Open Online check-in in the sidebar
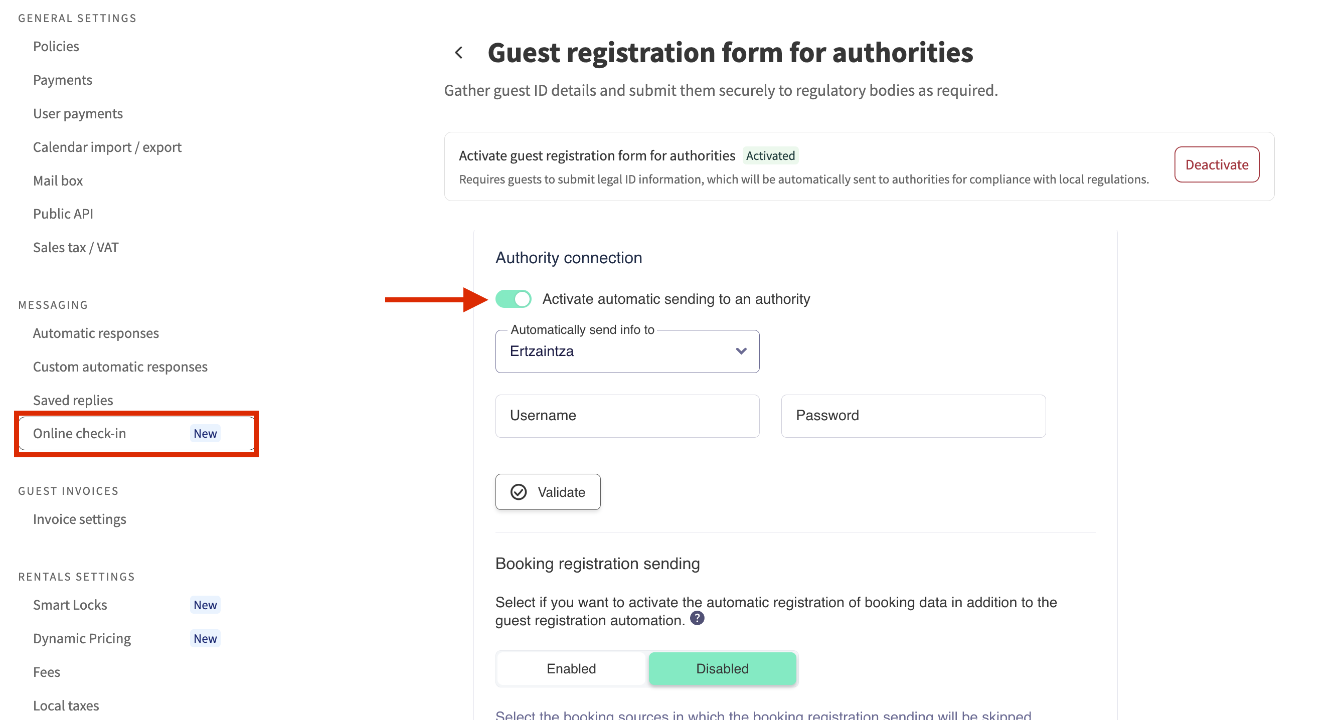The height and width of the screenshot is (720, 1342). [x=80, y=434]
